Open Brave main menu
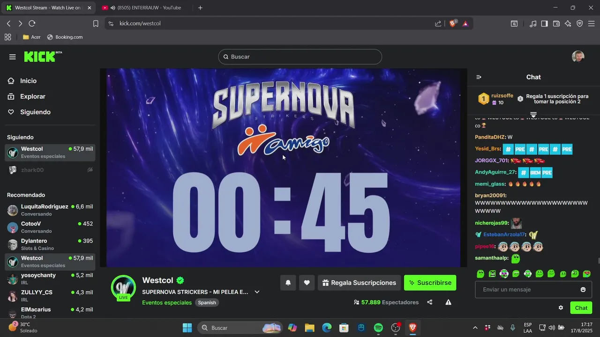Viewport: 600px width, 337px height. pyautogui.click(x=592, y=23)
